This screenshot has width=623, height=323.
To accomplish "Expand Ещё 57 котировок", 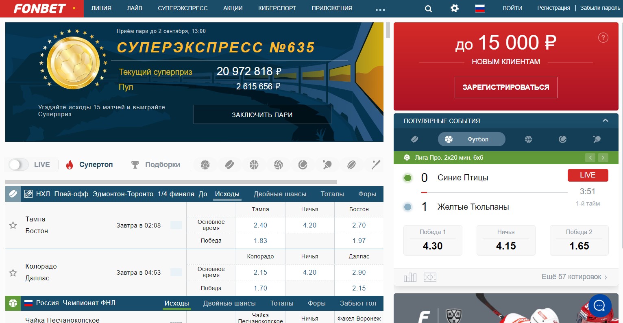I will coord(574,277).
